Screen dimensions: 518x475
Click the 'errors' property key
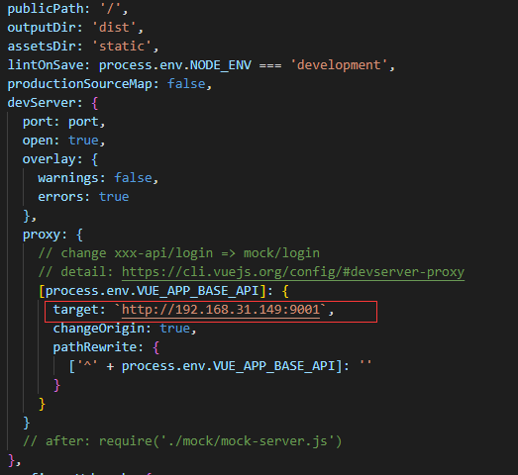(60, 197)
